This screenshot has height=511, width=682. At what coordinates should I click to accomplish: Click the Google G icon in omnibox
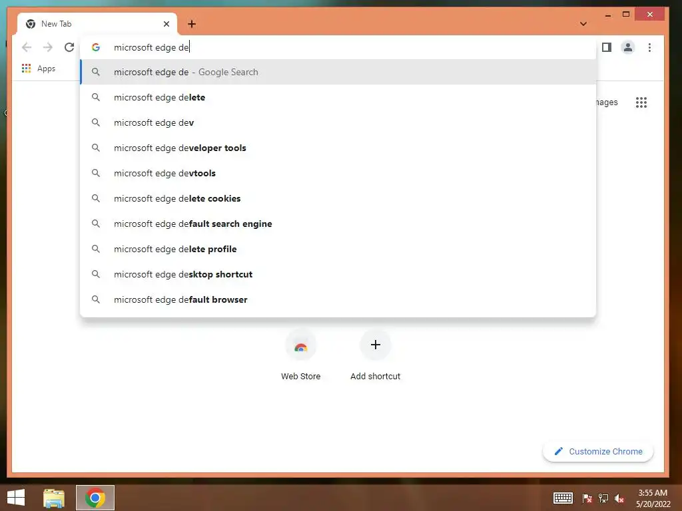pos(96,47)
